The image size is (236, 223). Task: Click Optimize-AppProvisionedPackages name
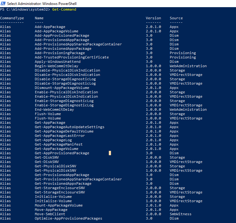68,218
